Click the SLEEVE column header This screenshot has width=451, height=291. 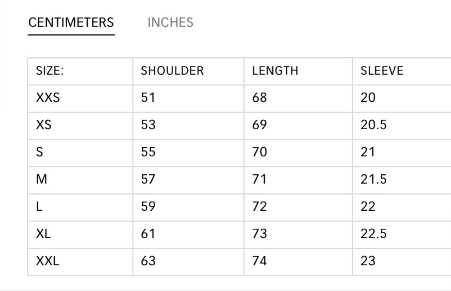[x=382, y=71]
